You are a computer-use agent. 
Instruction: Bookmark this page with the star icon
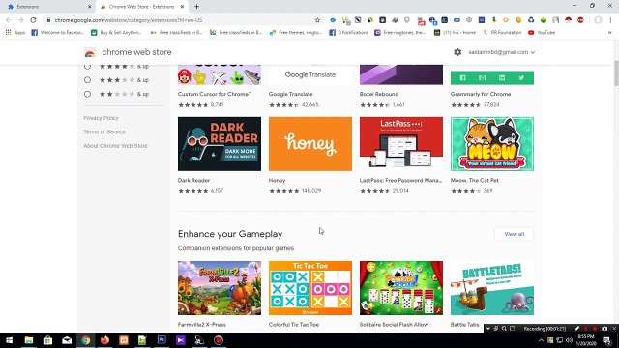pyautogui.click(x=317, y=20)
